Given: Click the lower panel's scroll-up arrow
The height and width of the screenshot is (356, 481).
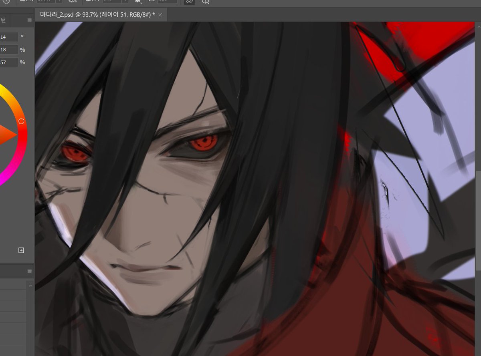Looking at the screenshot, I should [30, 286].
